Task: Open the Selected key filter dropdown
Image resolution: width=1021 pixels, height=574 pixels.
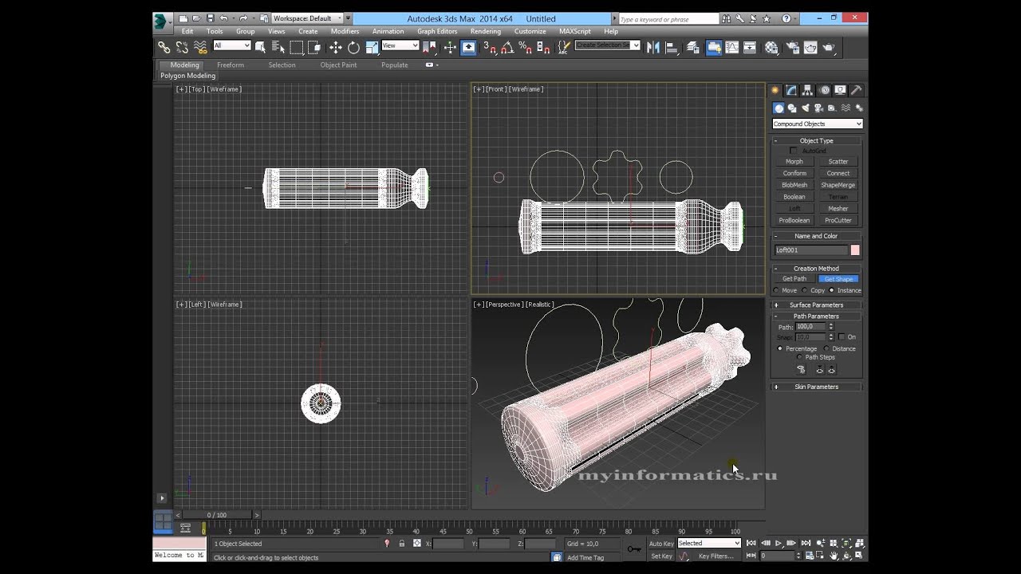Action: [x=709, y=544]
